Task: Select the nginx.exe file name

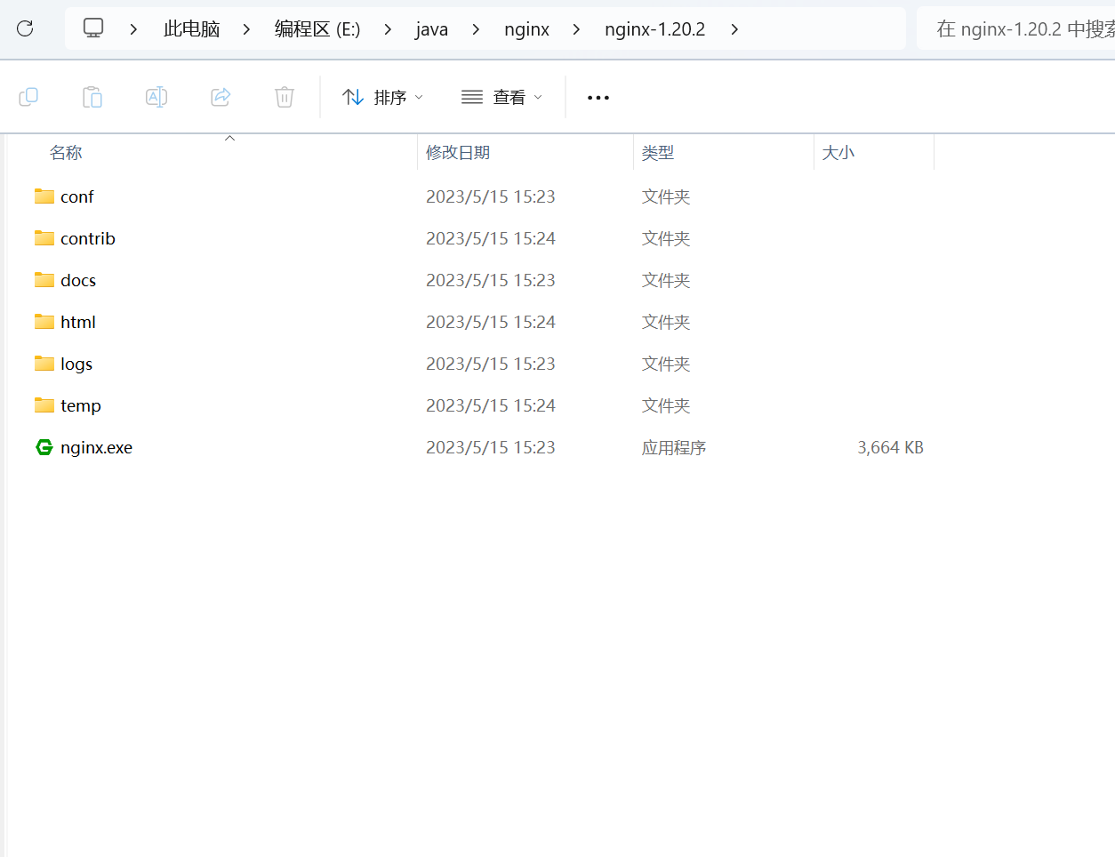Action: (96, 447)
